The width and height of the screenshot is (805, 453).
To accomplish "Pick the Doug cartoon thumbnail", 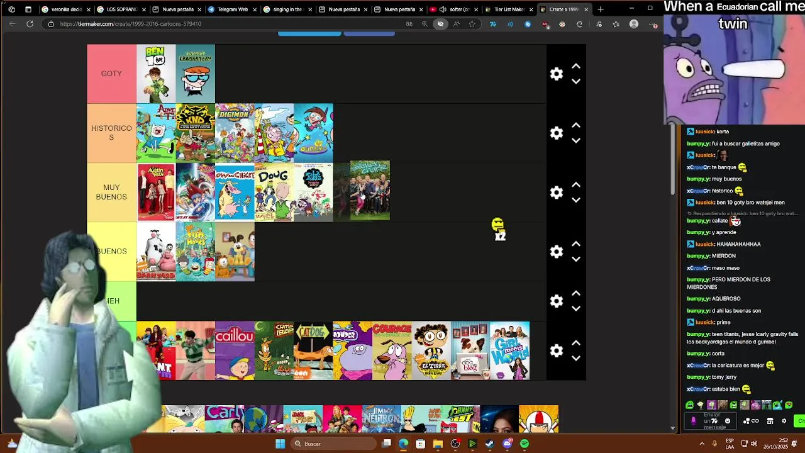I will pyautogui.click(x=274, y=193).
